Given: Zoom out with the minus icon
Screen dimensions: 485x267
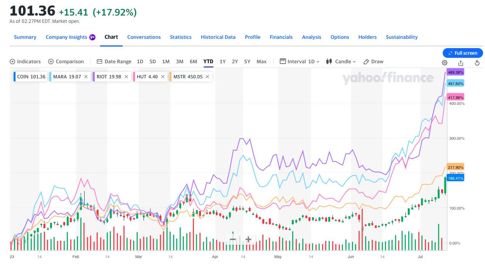Looking at the screenshot, I should 232,239.
